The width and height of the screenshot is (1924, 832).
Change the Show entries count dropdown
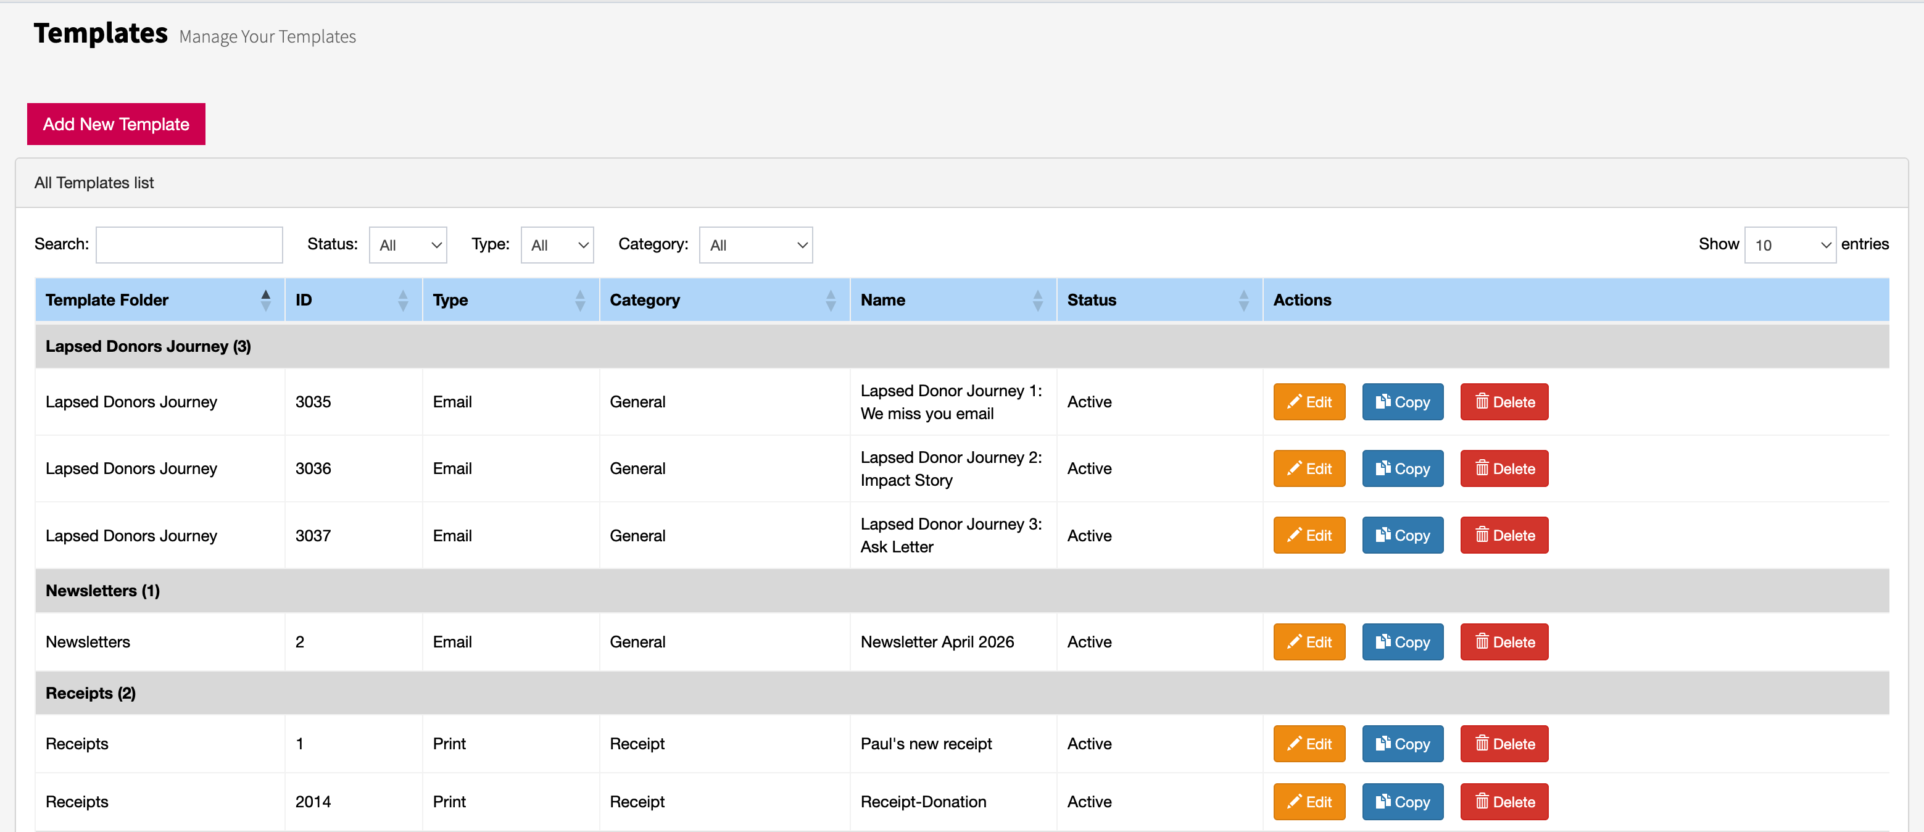coord(1789,245)
